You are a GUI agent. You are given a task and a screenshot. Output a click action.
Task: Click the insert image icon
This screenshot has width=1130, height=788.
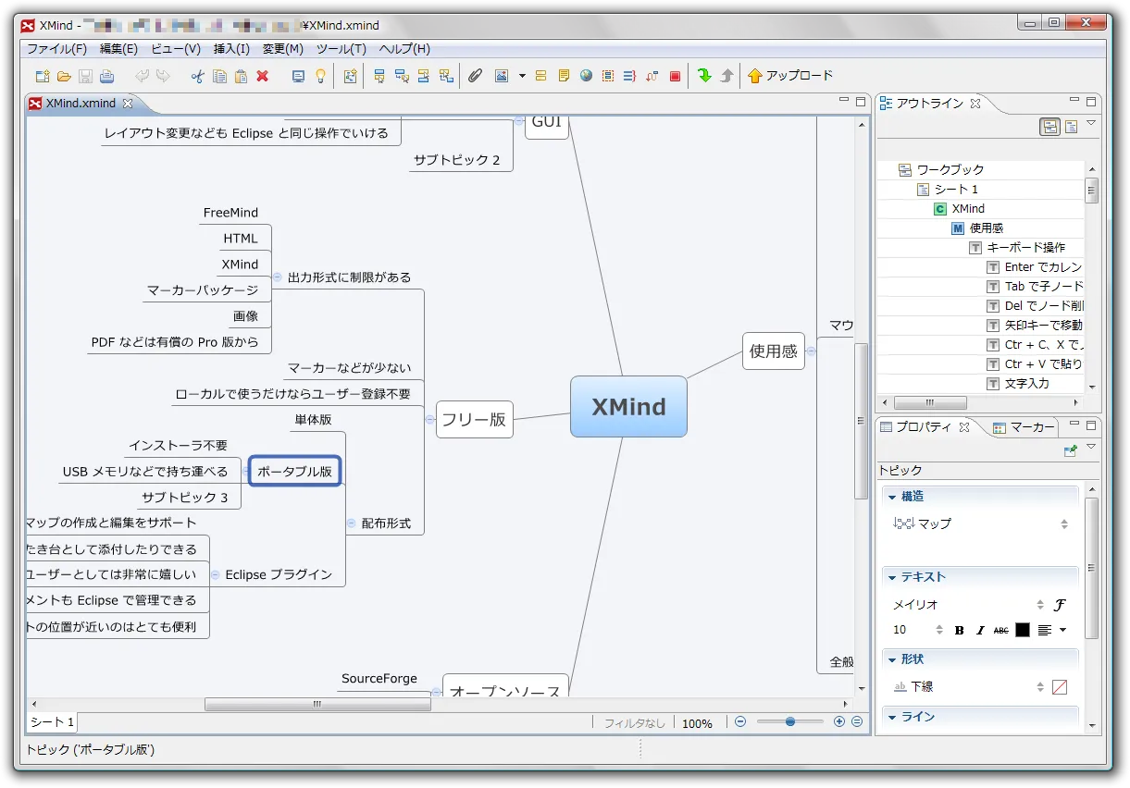501,75
